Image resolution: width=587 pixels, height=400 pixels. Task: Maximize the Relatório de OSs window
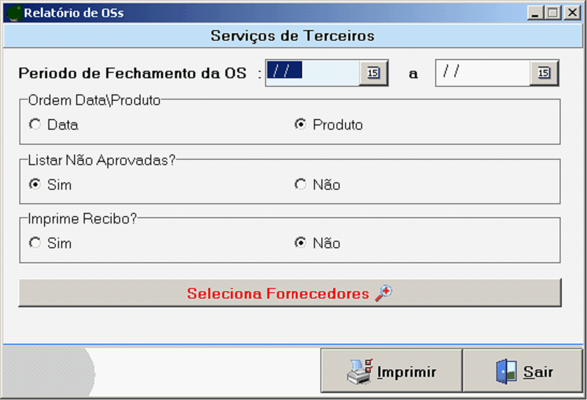(553, 13)
